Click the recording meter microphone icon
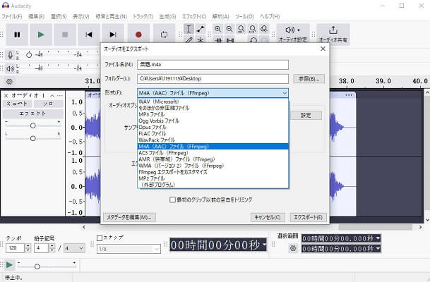This screenshot has width=430, height=282. click(10, 55)
